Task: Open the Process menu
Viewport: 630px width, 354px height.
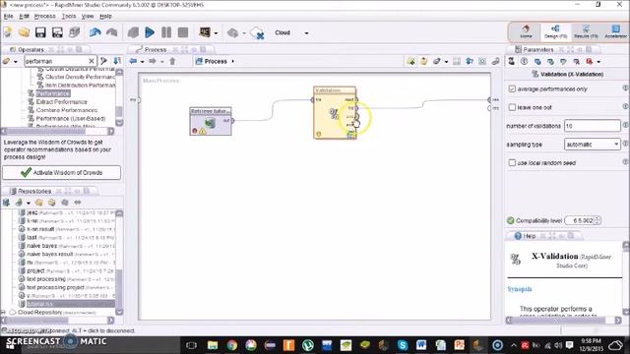Action: point(44,16)
